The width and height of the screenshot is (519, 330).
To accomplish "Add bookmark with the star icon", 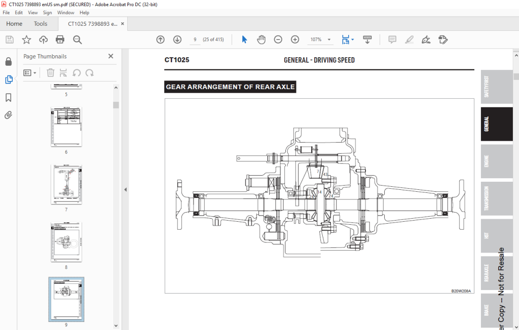I will point(26,39).
